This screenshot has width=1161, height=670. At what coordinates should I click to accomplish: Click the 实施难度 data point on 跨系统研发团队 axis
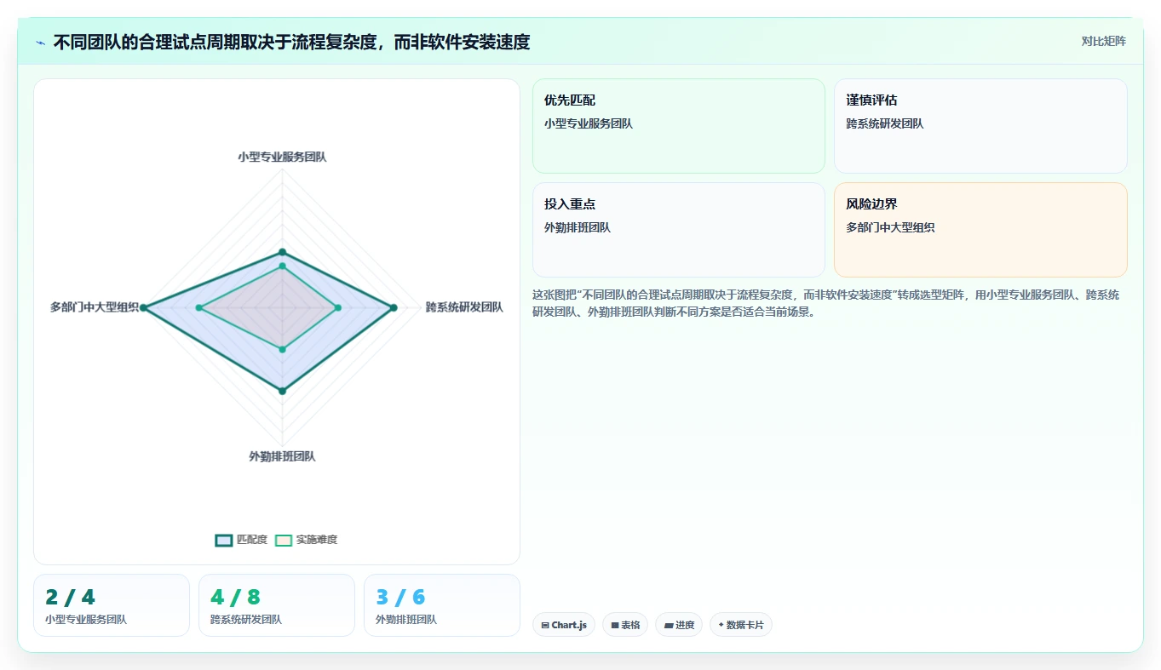(x=338, y=307)
